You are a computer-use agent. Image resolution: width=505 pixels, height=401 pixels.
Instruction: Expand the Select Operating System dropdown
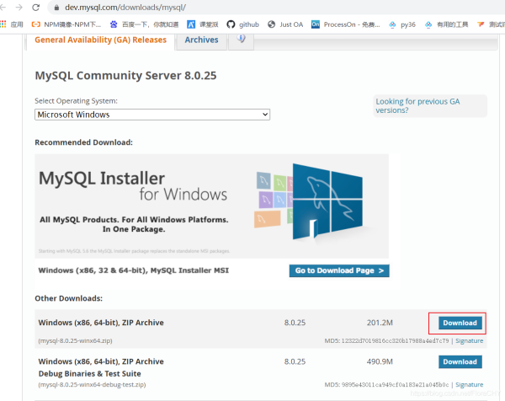[152, 115]
